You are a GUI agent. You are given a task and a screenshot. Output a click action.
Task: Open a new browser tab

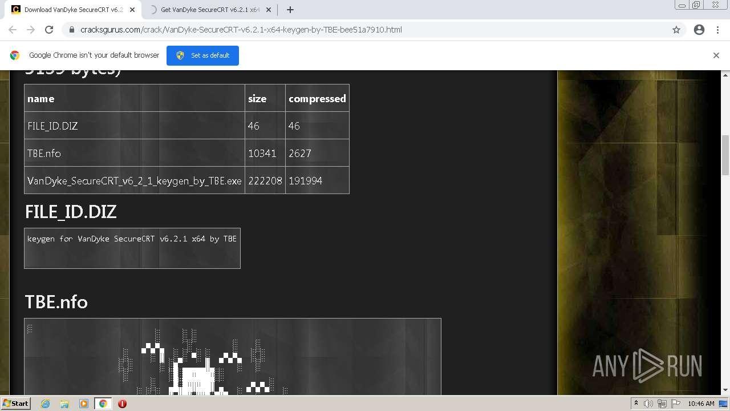pyautogui.click(x=290, y=10)
